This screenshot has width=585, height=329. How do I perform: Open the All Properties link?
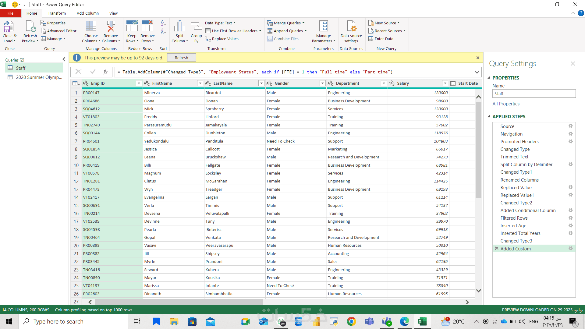click(506, 104)
